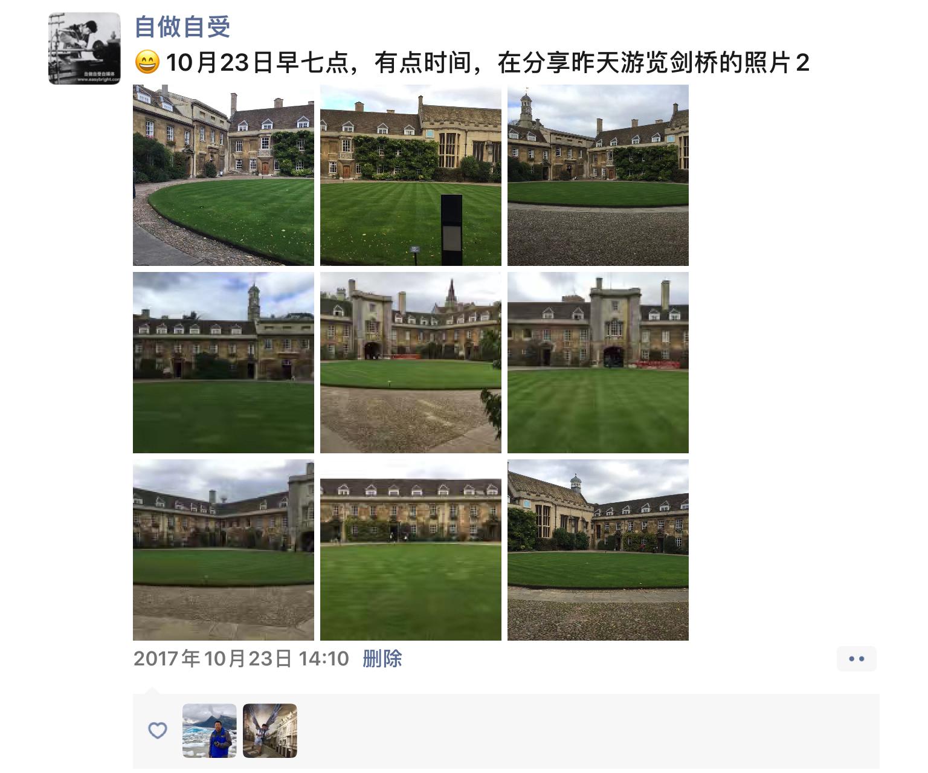Open middle-right photo with striped lawn gate
The image size is (928, 773).
pyautogui.click(x=598, y=363)
